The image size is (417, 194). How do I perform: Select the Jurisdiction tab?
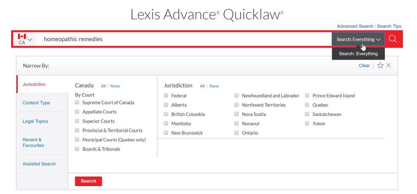coord(42,84)
